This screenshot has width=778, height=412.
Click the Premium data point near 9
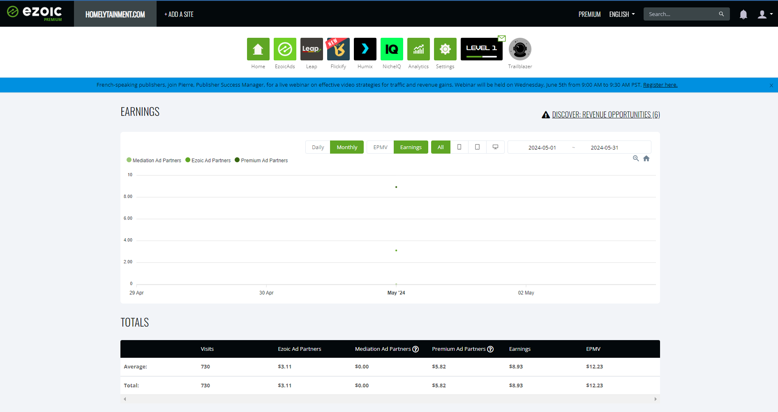pos(396,187)
